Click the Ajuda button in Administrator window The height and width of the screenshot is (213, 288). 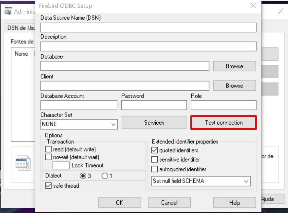[x=273, y=199]
